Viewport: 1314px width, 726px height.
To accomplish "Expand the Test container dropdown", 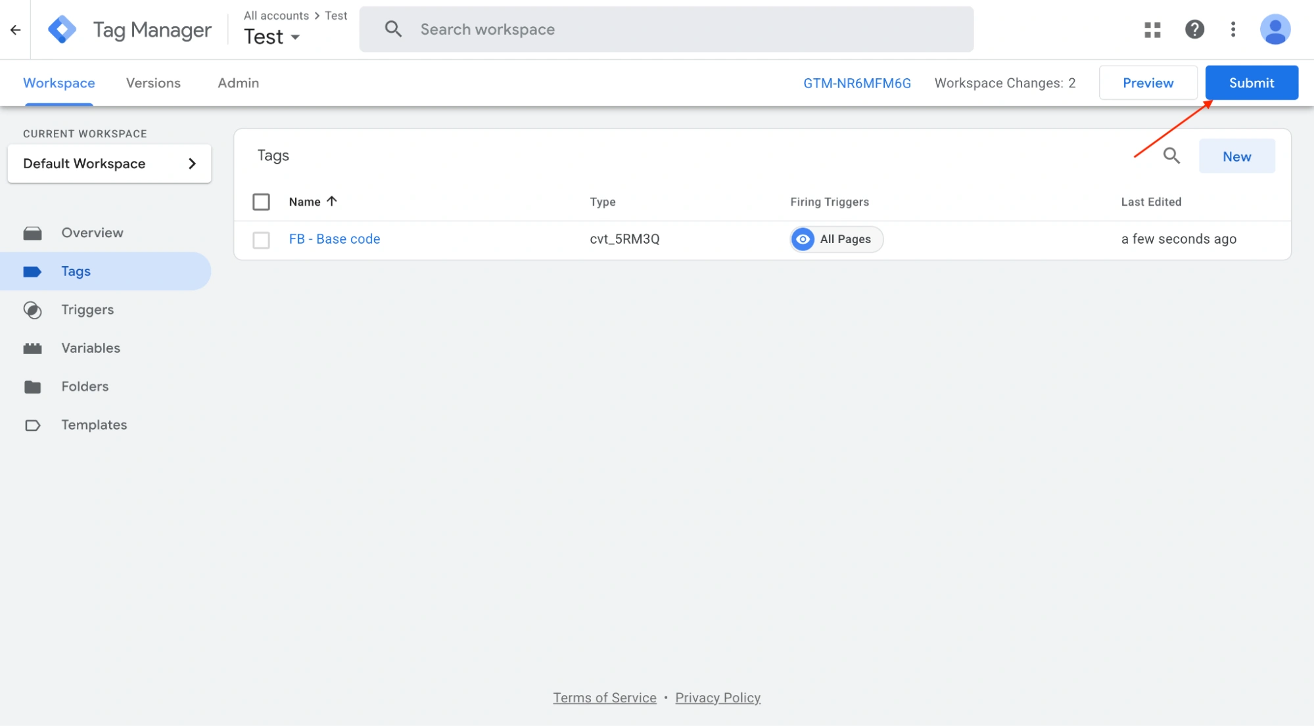I will click(295, 37).
